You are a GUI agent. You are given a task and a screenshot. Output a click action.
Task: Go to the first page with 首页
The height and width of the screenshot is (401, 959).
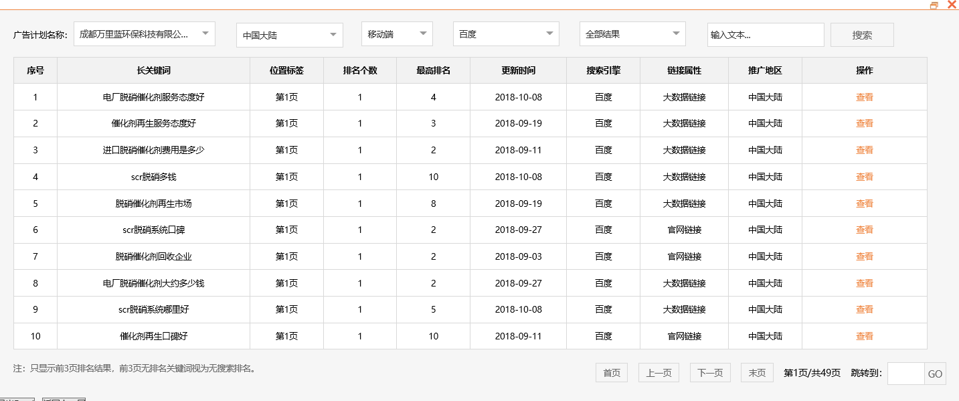point(611,372)
